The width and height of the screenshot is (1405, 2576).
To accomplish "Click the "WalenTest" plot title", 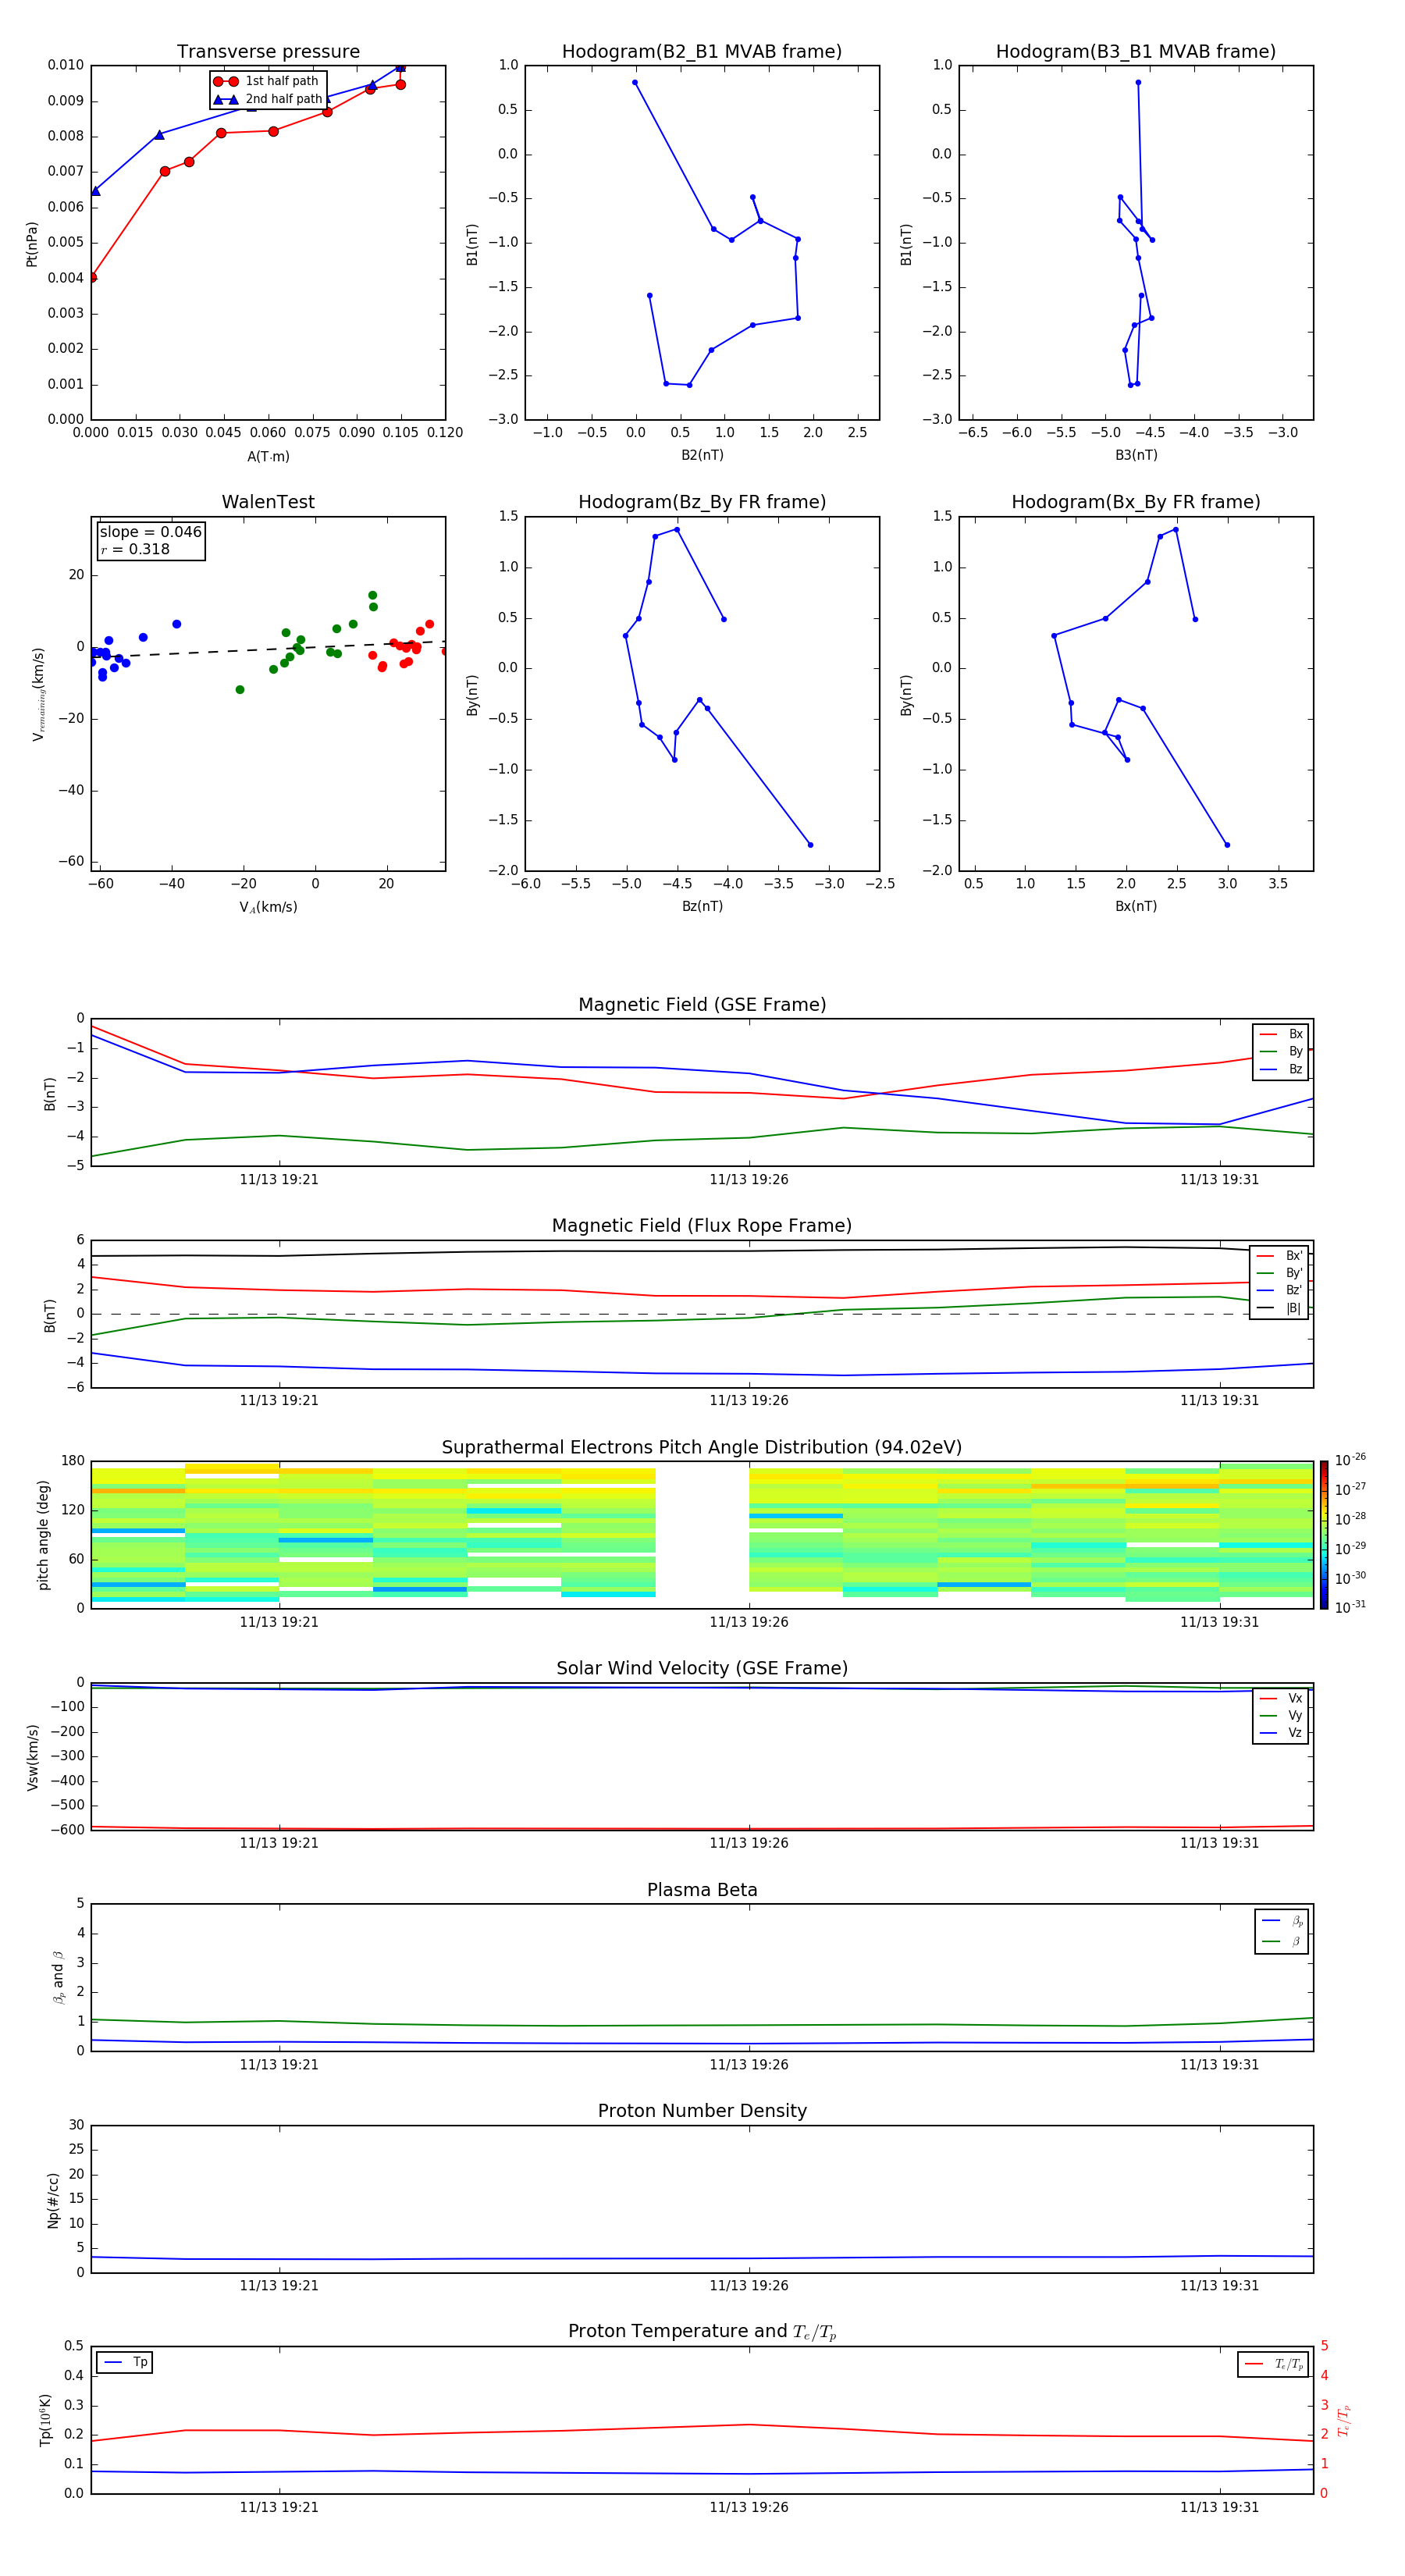I will [268, 502].
